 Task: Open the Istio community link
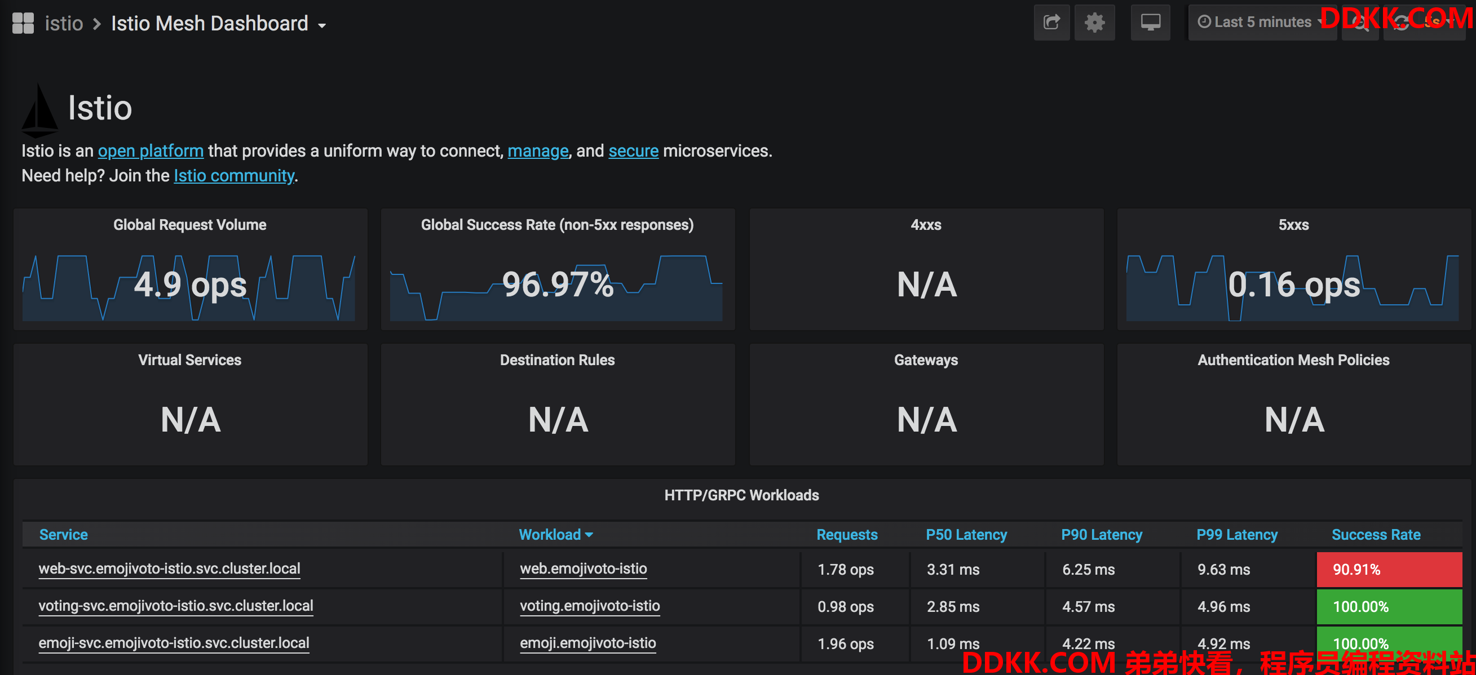click(x=234, y=176)
